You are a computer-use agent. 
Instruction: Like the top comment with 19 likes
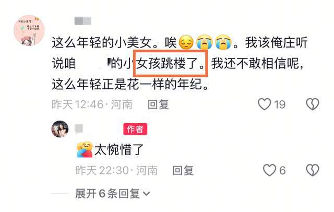point(265,104)
